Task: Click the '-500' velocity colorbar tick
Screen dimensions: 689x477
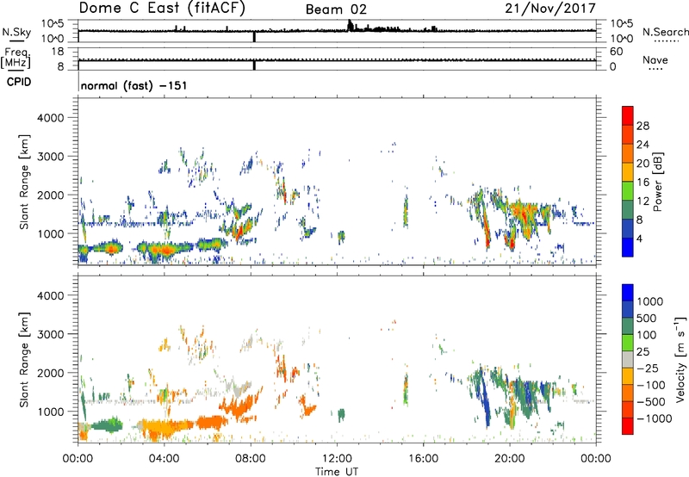Action: pyautogui.click(x=651, y=401)
